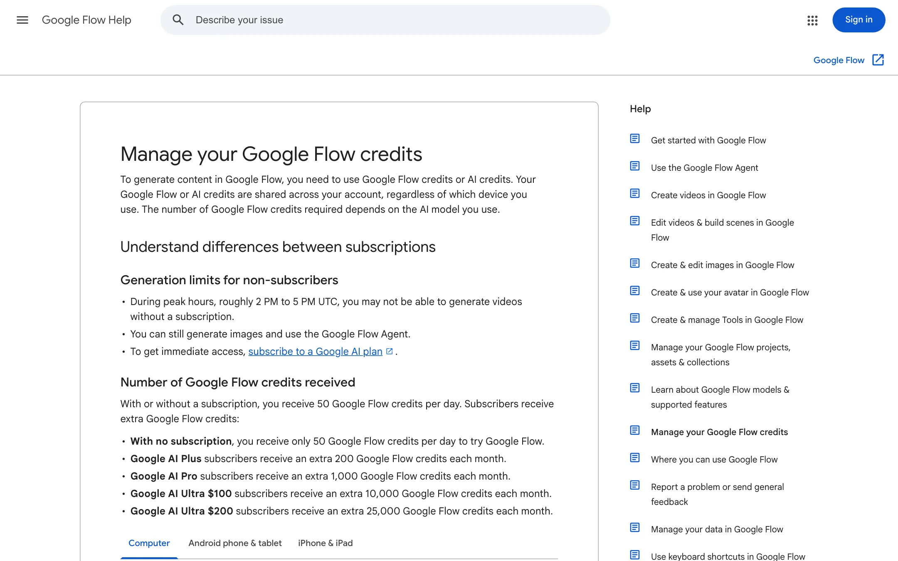898x561 pixels.
Task: Click article icon beside Get started with Google Flow
Action: click(635, 138)
